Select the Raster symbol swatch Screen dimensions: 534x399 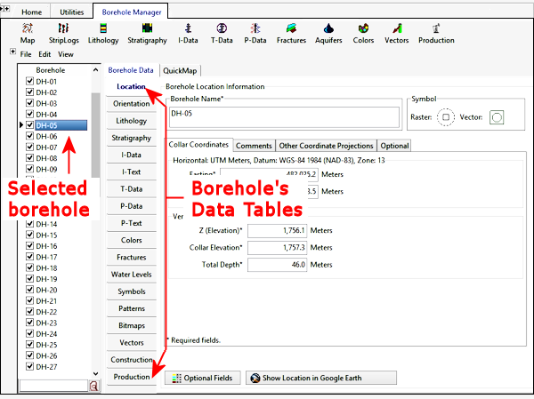(446, 116)
